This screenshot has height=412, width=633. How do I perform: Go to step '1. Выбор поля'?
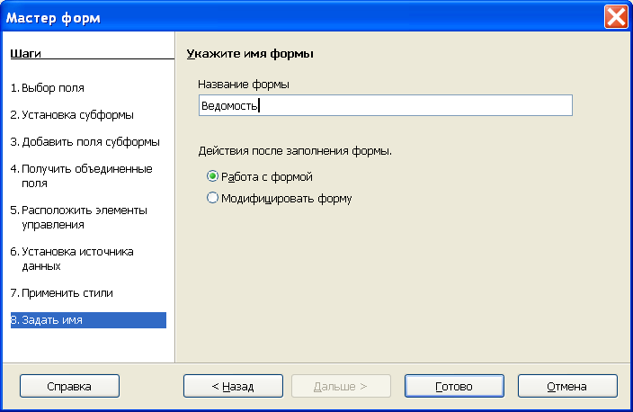[48, 88]
